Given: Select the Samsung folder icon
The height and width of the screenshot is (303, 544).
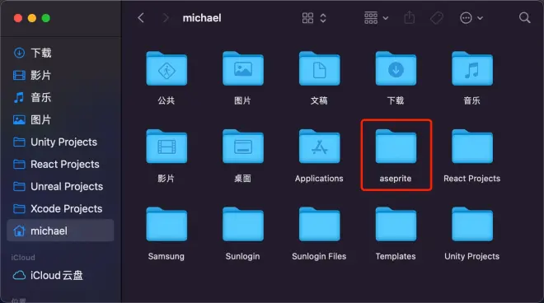Looking at the screenshot, I should pos(166,224).
